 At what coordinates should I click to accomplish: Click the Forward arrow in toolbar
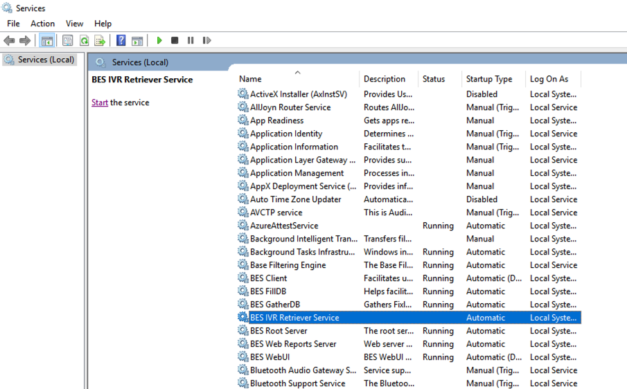(25, 41)
